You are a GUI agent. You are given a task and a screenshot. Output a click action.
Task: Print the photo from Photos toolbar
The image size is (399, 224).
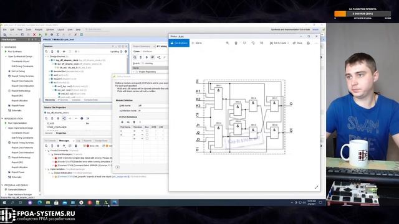pyautogui.click(x=308, y=43)
